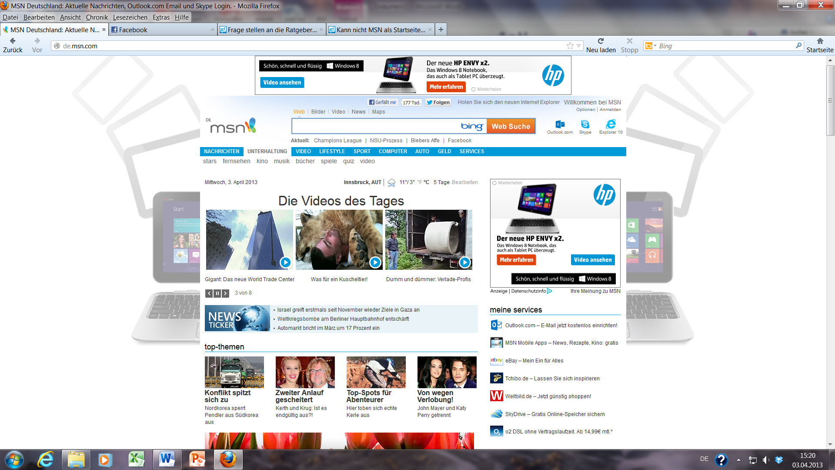Click the weather snow icon next to Innsbruck

pos(391,182)
